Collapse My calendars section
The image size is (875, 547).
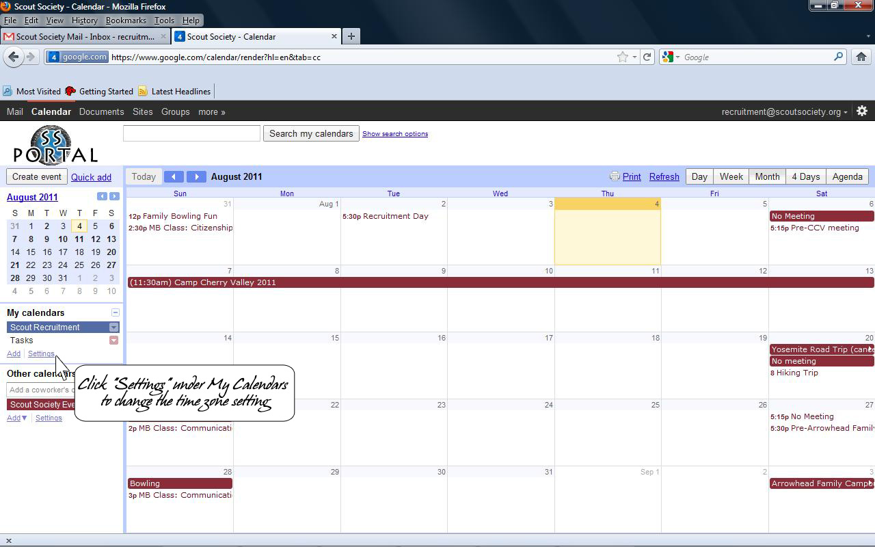pyautogui.click(x=115, y=312)
